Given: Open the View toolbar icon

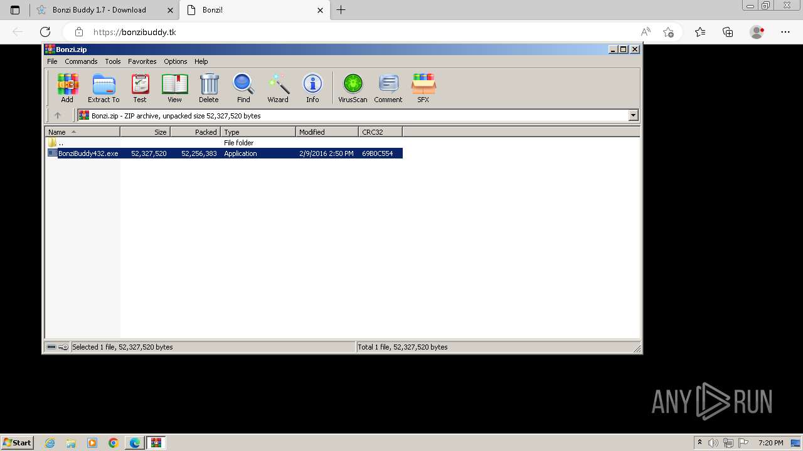Looking at the screenshot, I should (x=174, y=88).
